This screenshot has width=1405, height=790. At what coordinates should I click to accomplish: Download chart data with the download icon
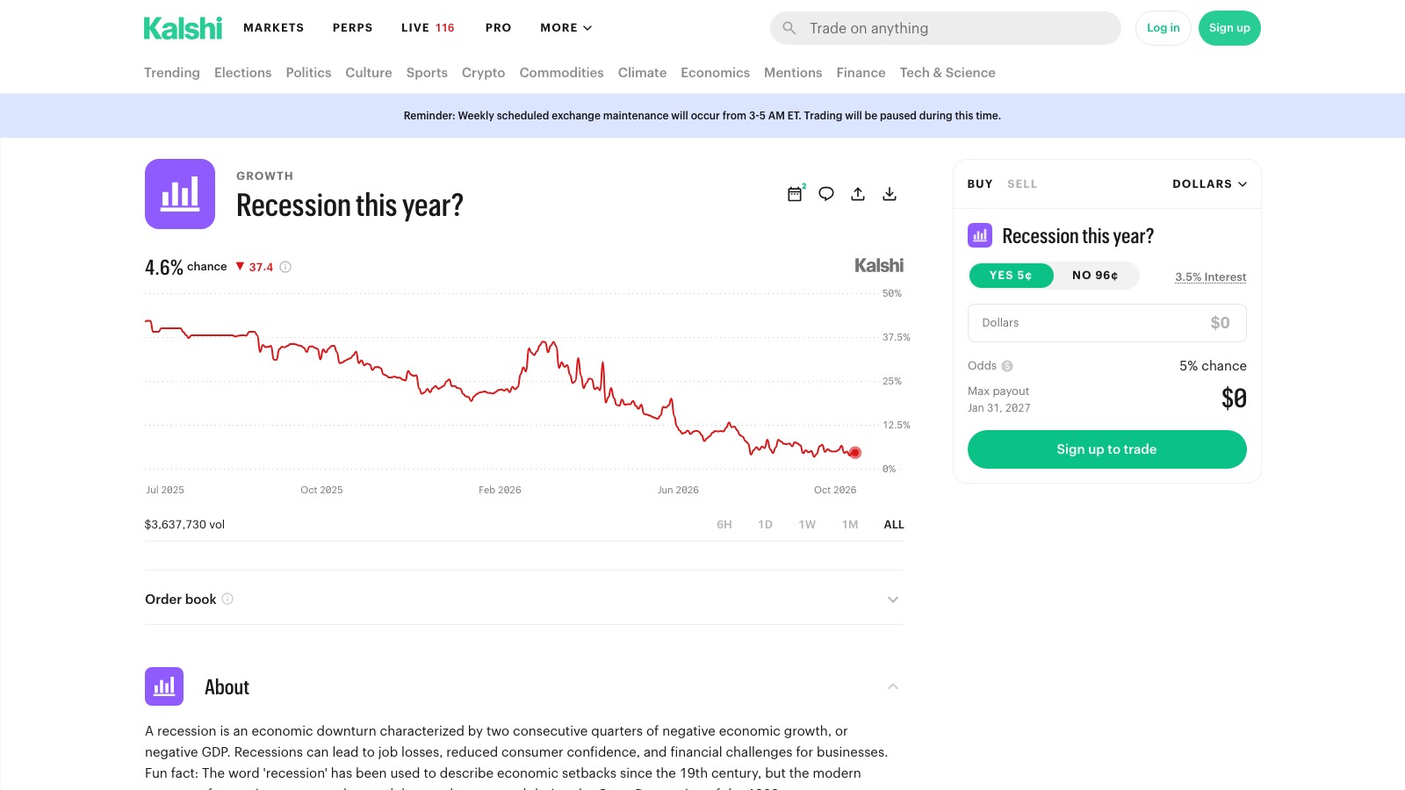890,194
